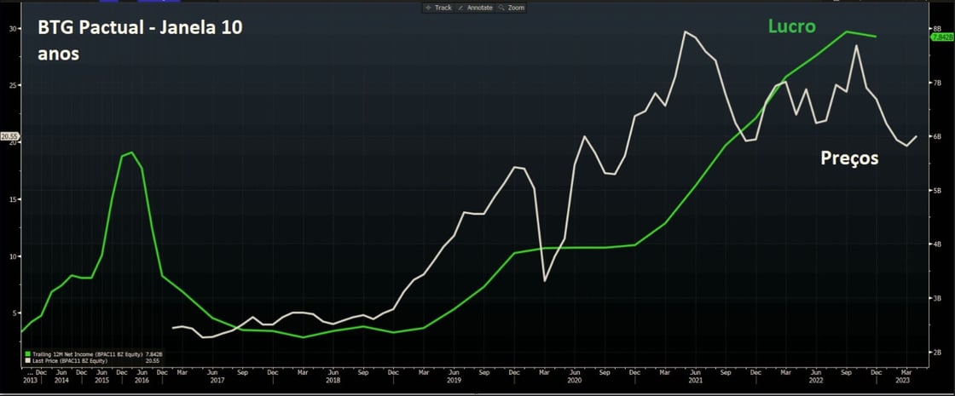The image size is (955, 396).
Task: Click the 8B label on right axis
Action: [937, 28]
